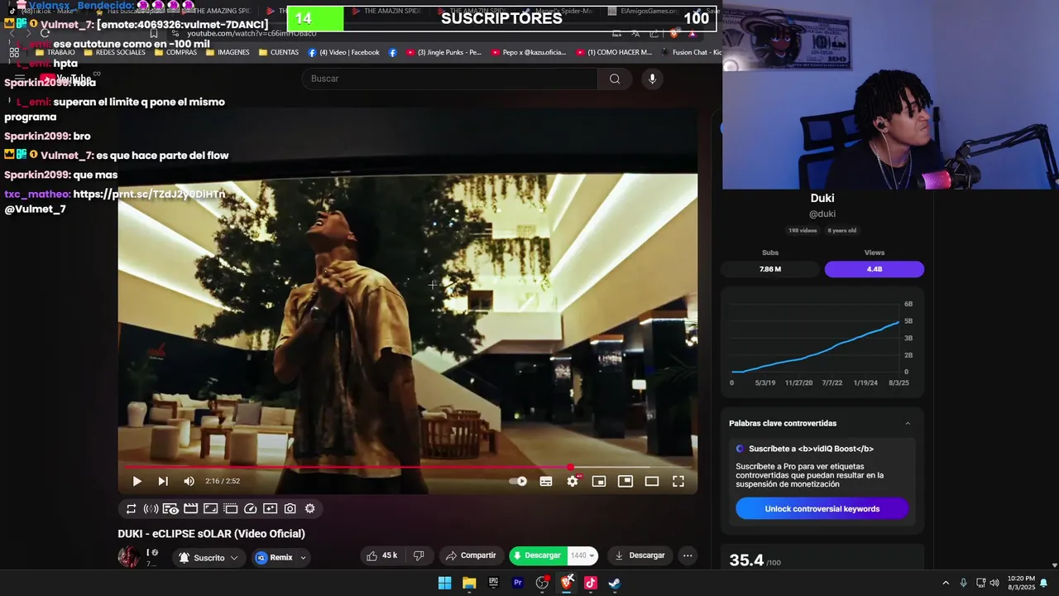Toggle loop video in enhancer toolbar

tap(131, 509)
